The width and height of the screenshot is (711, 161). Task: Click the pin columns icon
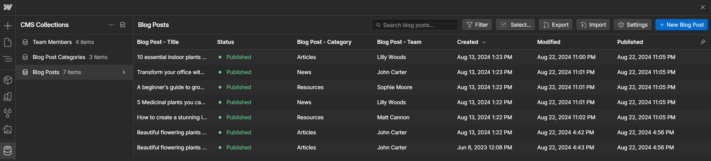703,42
